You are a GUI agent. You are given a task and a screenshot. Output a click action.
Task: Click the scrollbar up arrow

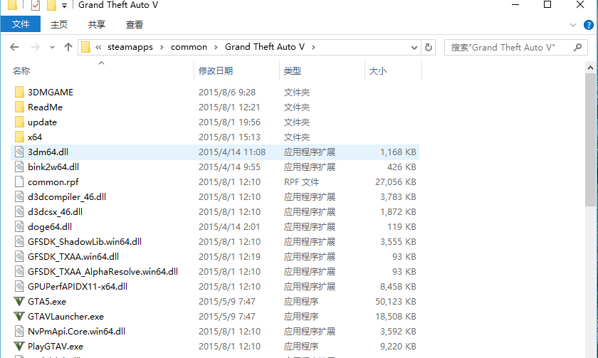tap(590, 68)
